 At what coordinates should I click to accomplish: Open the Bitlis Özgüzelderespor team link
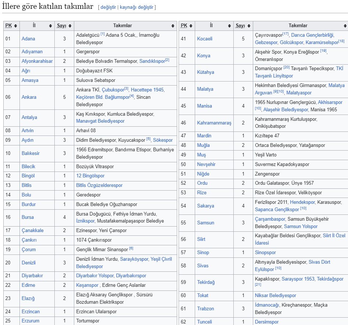[99, 185]
